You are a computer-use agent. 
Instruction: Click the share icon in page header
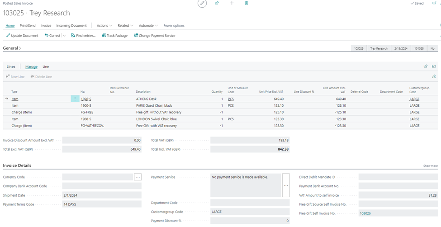pyautogui.click(x=217, y=3)
